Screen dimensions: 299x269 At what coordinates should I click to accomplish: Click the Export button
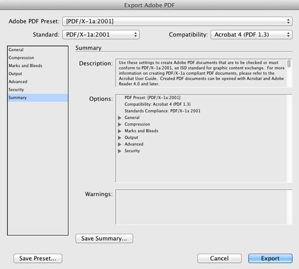(270, 258)
